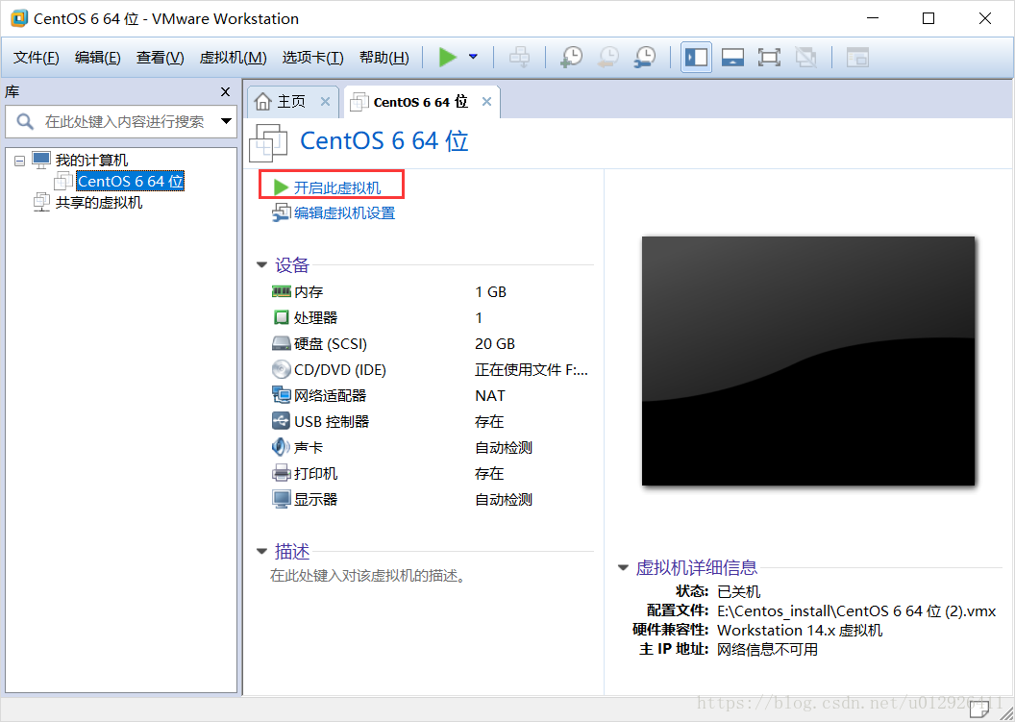Click the 打印机 printer icon
The width and height of the screenshot is (1015, 722).
tap(281, 473)
